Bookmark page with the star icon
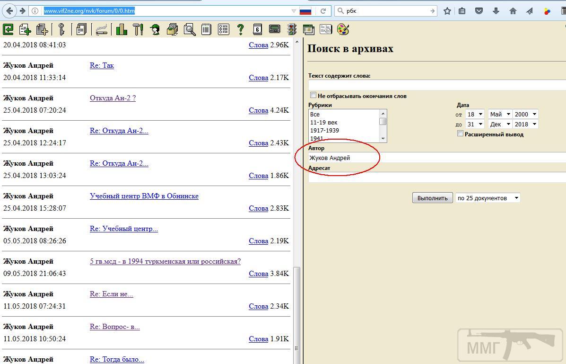Viewport: 566px width, 364px height. coord(447,11)
